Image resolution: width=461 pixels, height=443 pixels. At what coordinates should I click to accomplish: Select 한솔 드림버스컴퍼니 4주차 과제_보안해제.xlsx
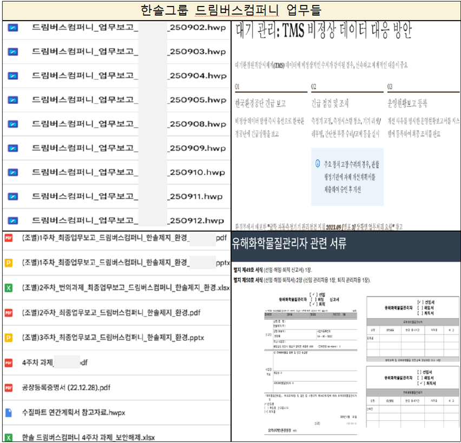89,438
